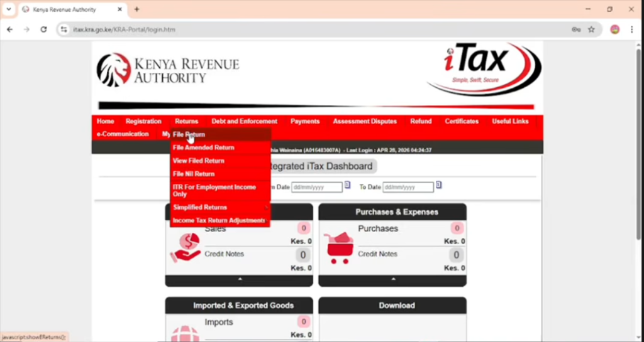Screen dimensions: 644x342
Task: Click the To Date input field
Action: click(x=408, y=187)
